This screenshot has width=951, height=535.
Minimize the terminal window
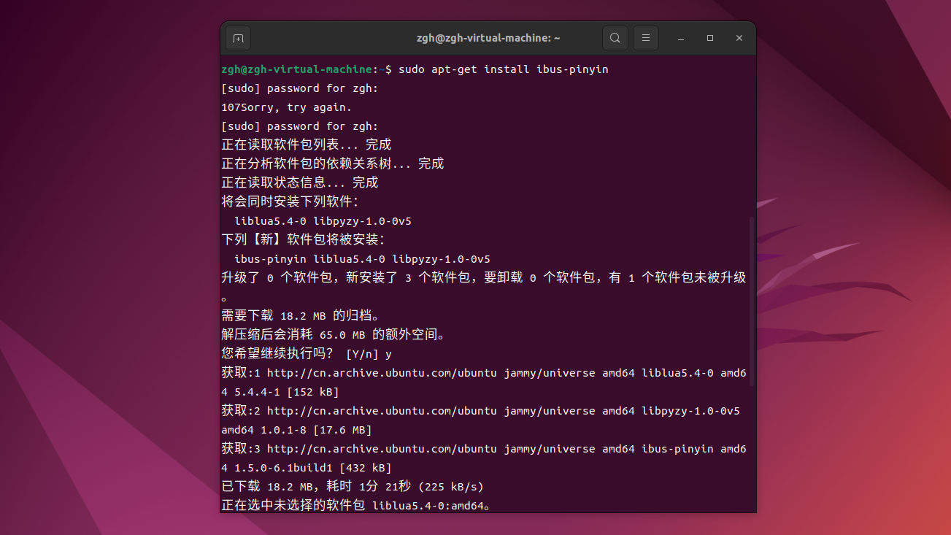pos(680,38)
